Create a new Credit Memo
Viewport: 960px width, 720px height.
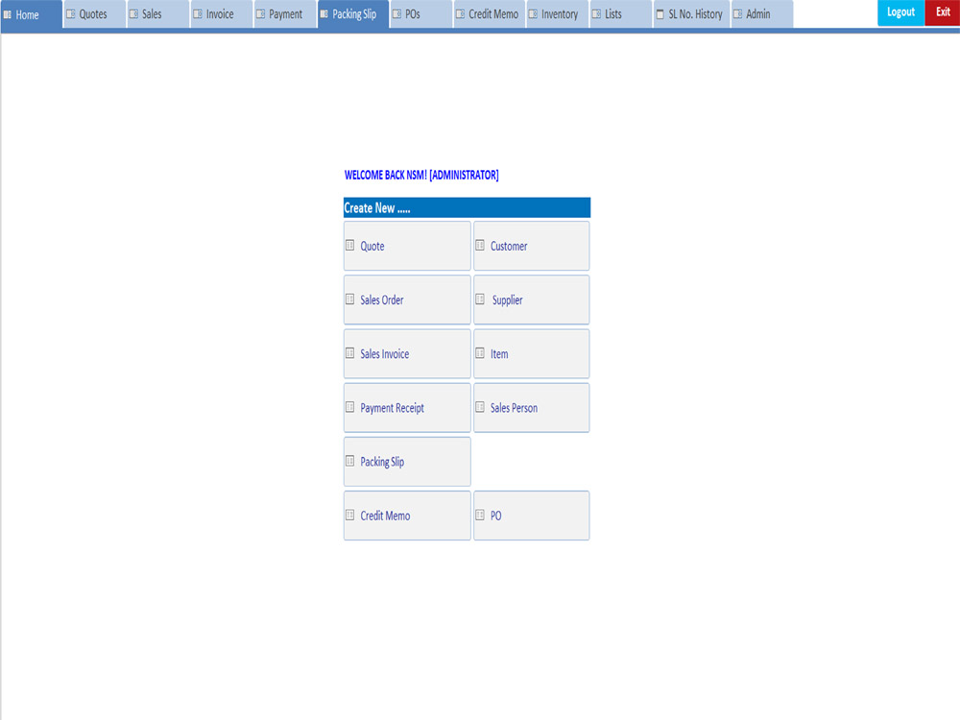[407, 515]
